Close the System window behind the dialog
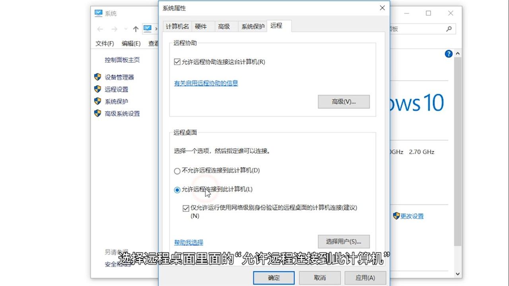Image resolution: width=509 pixels, height=286 pixels. pos(451,13)
